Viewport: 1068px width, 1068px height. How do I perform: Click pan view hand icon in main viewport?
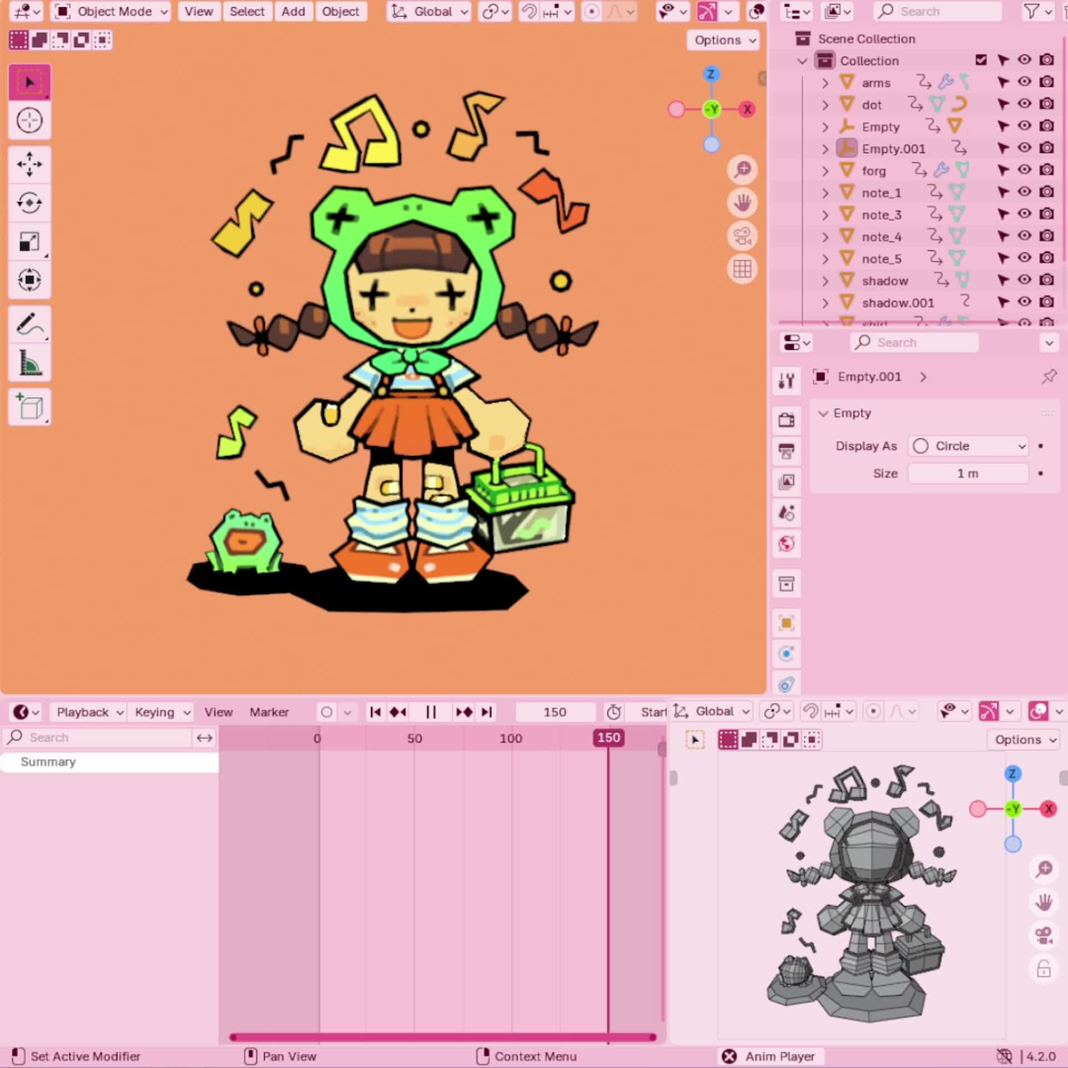(x=742, y=203)
